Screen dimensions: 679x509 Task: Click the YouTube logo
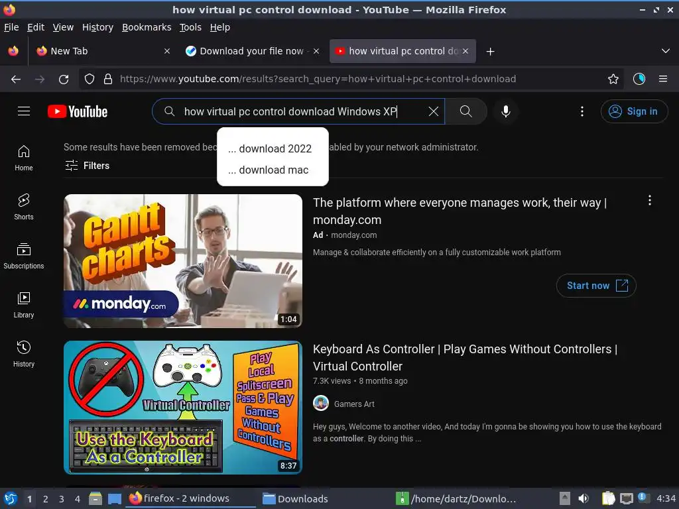78,111
